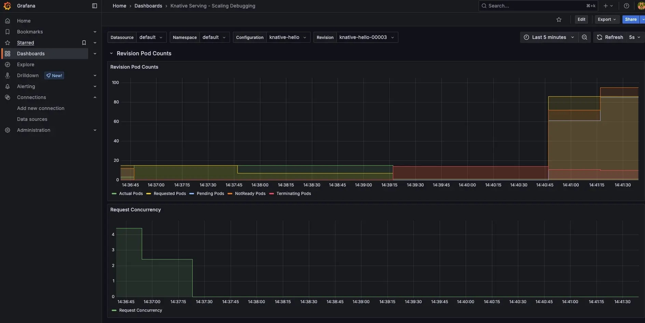Screen dimensions: 645x323
Task: Collapse the Revision Pod Counts row
Action: (x=111, y=53)
